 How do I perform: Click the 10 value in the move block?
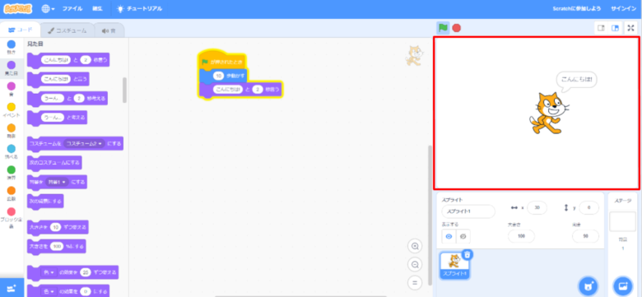pos(218,76)
